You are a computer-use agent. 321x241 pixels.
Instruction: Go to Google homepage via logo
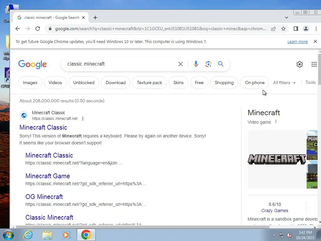[x=32, y=64]
